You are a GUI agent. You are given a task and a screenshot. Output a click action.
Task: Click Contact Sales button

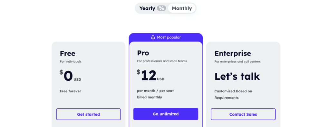(x=243, y=114)
